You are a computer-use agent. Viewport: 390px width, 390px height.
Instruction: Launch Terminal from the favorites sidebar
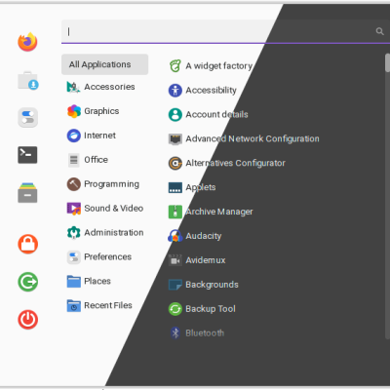pos(27,155)
